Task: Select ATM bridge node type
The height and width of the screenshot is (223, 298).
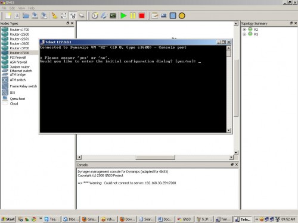Action: pos(18,75)
